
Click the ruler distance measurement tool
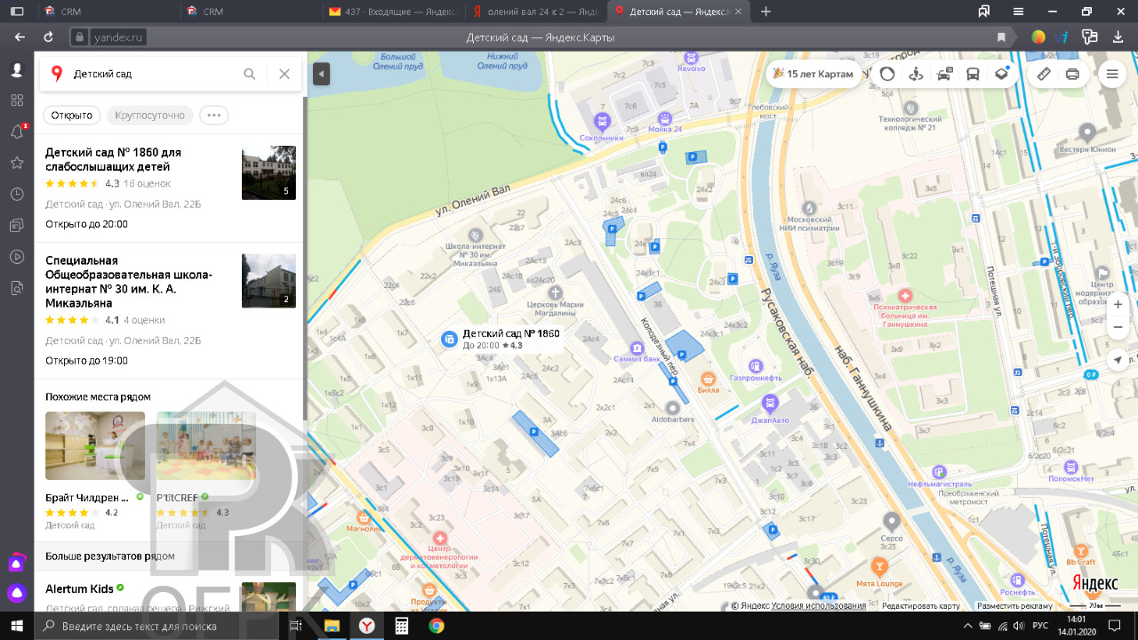[1044, 74]
